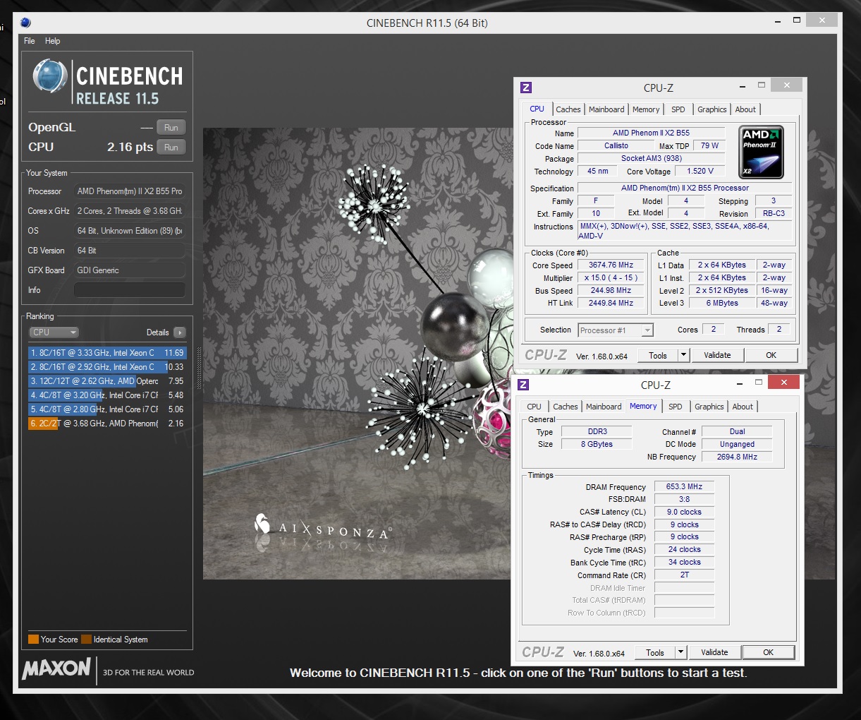
Task: Select the orange 2C/2T AMD Phenom ranking entry
Action: [x=107, y=424]
